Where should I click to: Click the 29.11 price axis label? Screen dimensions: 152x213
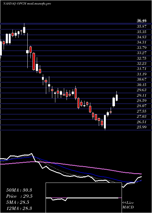(x=141, y=95)
